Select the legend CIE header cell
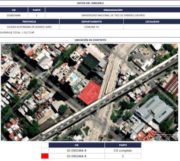 click(77, 145)
